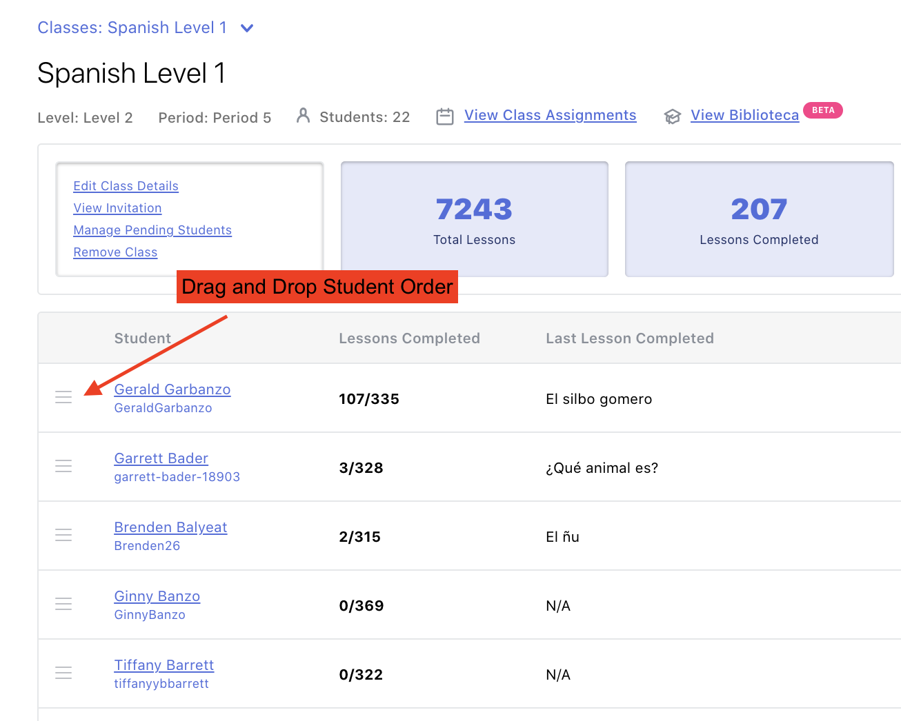The image size is (901, 721).
Task: Click the Lessons Completed column header
Action: point(409,338)
